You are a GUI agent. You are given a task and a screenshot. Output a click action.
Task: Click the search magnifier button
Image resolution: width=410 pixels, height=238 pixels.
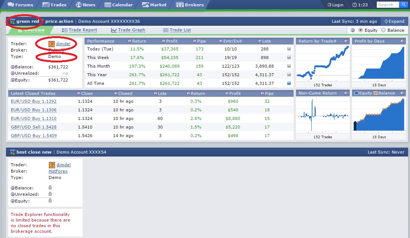(404, 5)
